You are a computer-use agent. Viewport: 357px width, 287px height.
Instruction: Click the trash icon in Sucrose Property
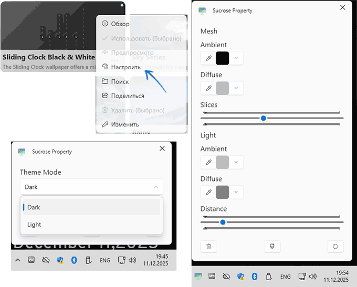208,246
